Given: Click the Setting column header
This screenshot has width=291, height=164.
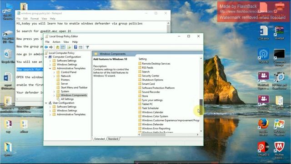Looking at the screenshot, I should pyautogui.click(x=142, y=59).
